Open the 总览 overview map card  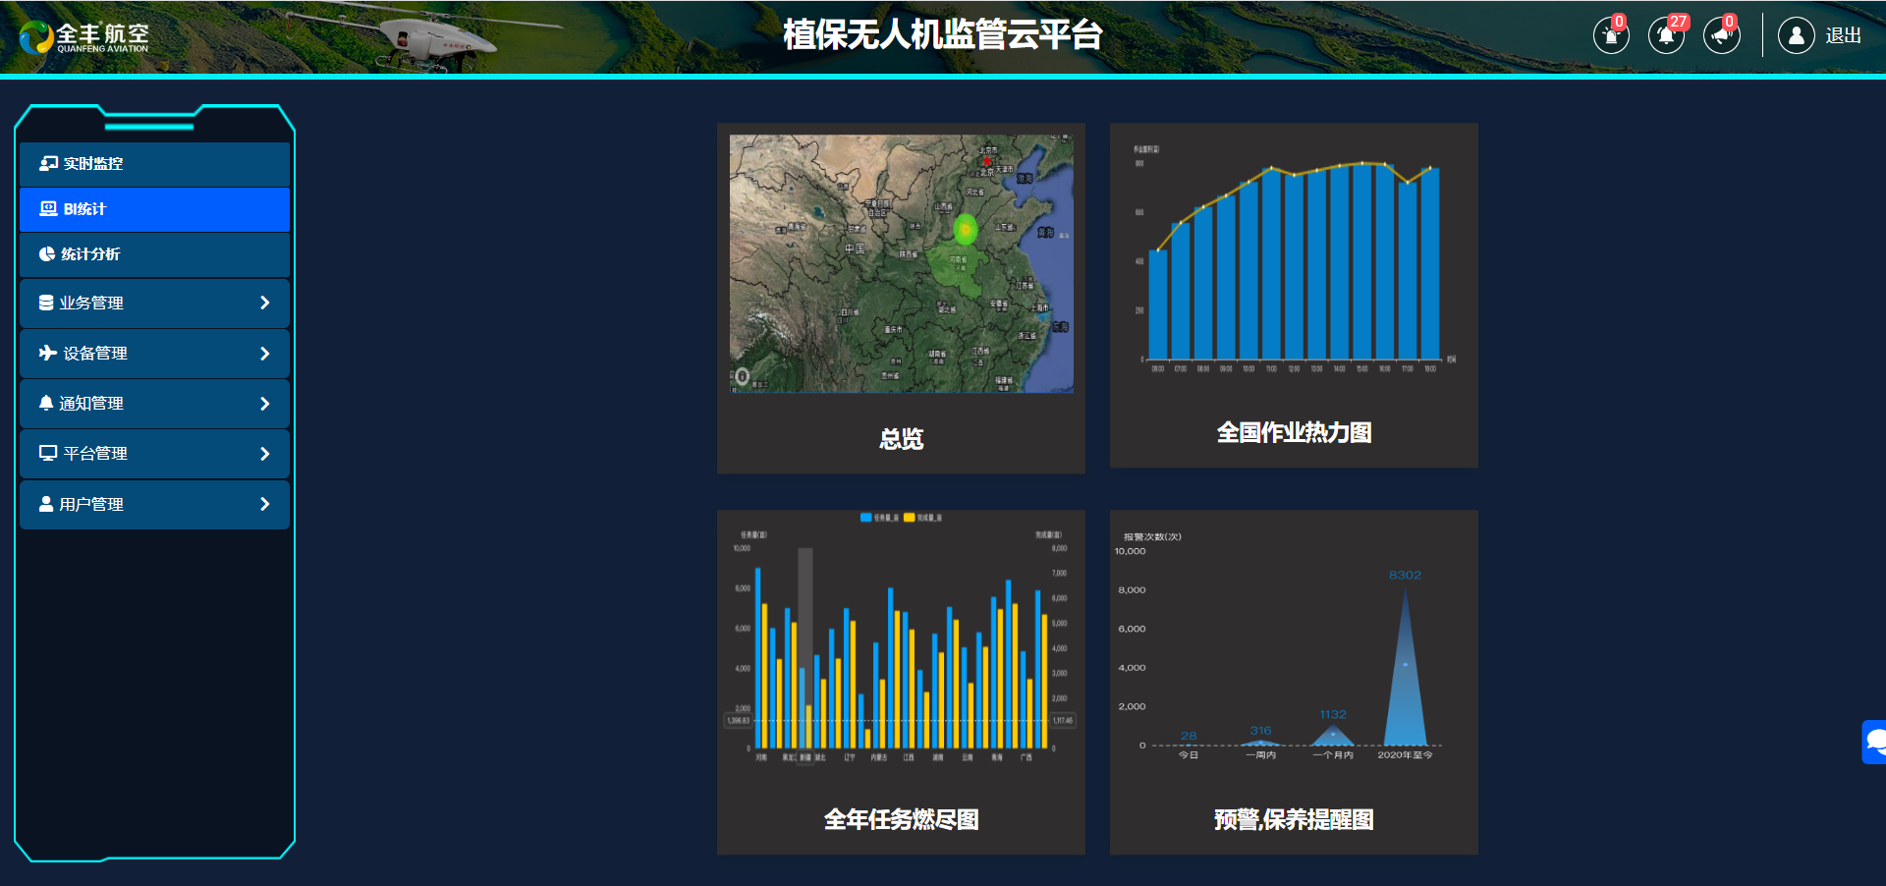[901, 298]
